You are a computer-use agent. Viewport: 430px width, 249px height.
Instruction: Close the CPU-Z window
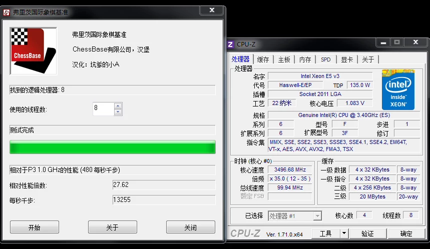tap(415, 42)
